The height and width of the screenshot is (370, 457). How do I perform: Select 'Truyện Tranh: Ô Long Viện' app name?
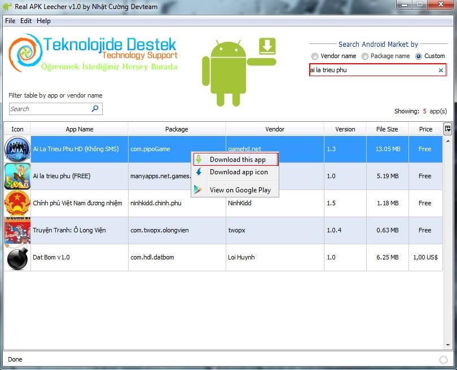click(x=69, y=230)
